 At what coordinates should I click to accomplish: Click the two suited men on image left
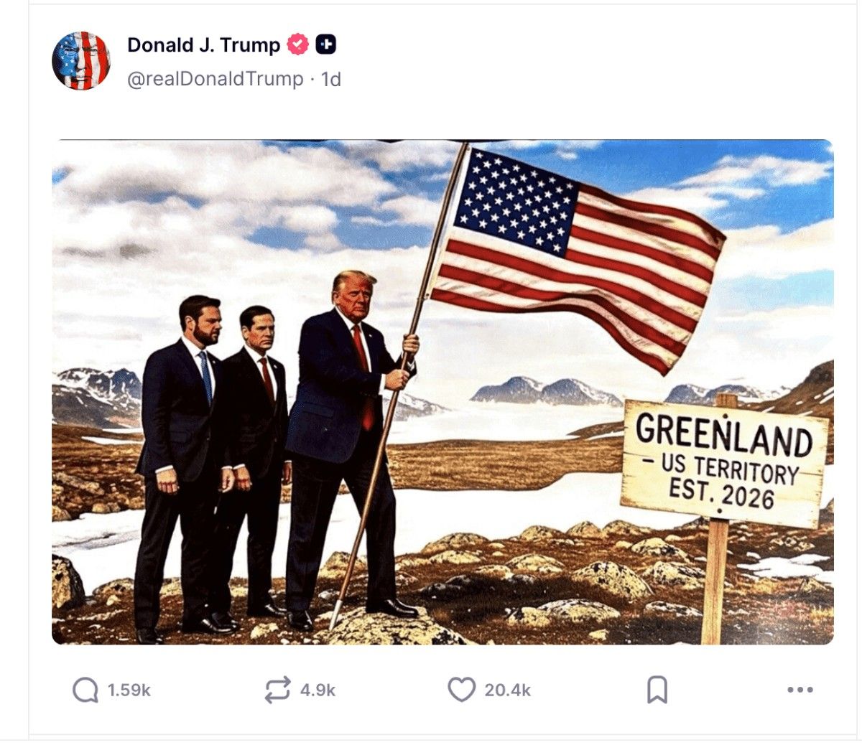(x=212, y=467)
